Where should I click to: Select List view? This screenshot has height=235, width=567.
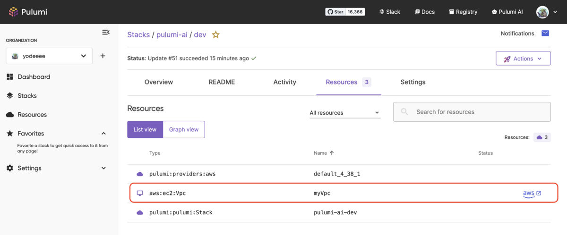point(145,129)
